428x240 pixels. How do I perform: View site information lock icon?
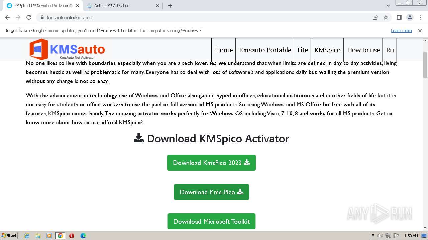coord(42,17)
